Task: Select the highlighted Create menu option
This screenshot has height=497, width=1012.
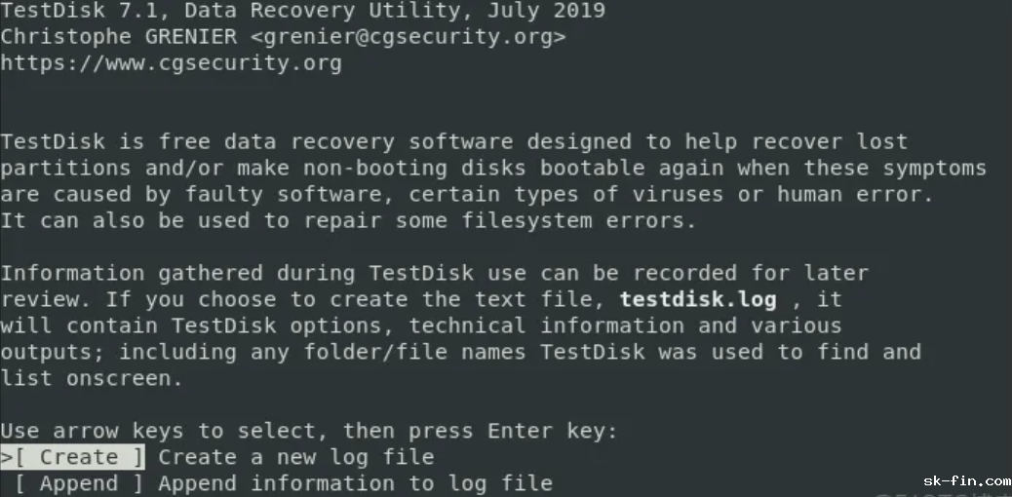Action: pyautogui.click(x=80, y=457)
